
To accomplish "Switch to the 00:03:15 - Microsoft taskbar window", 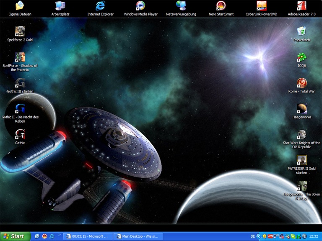I will coord(88,236).
